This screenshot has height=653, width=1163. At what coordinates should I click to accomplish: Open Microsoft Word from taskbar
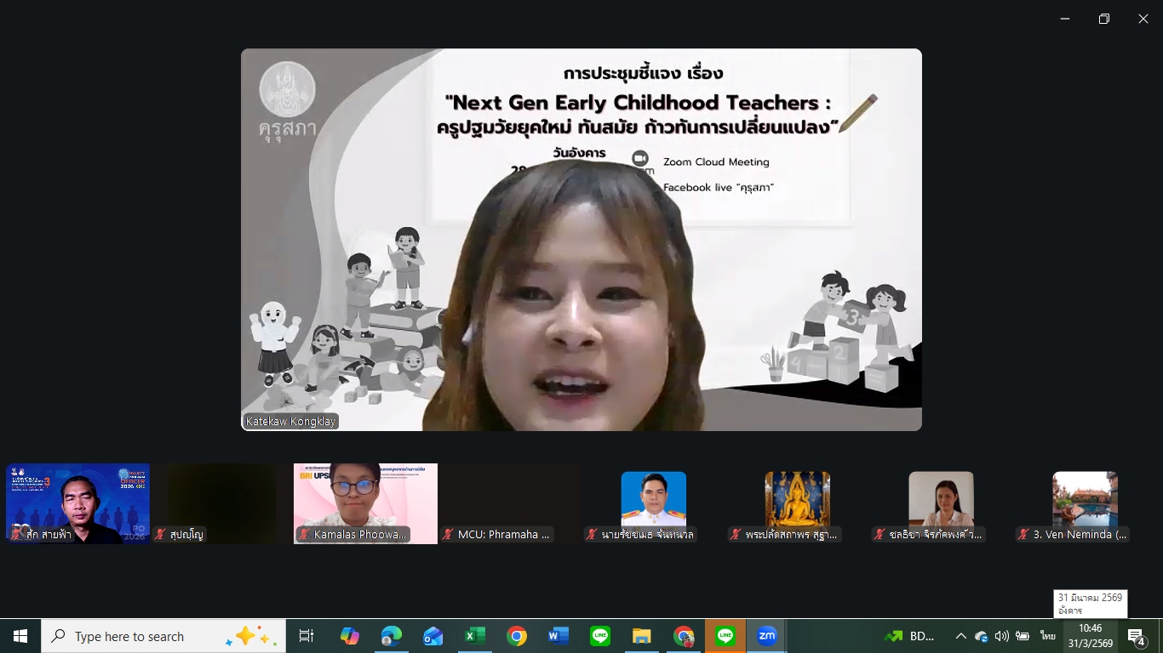(558, 636)
